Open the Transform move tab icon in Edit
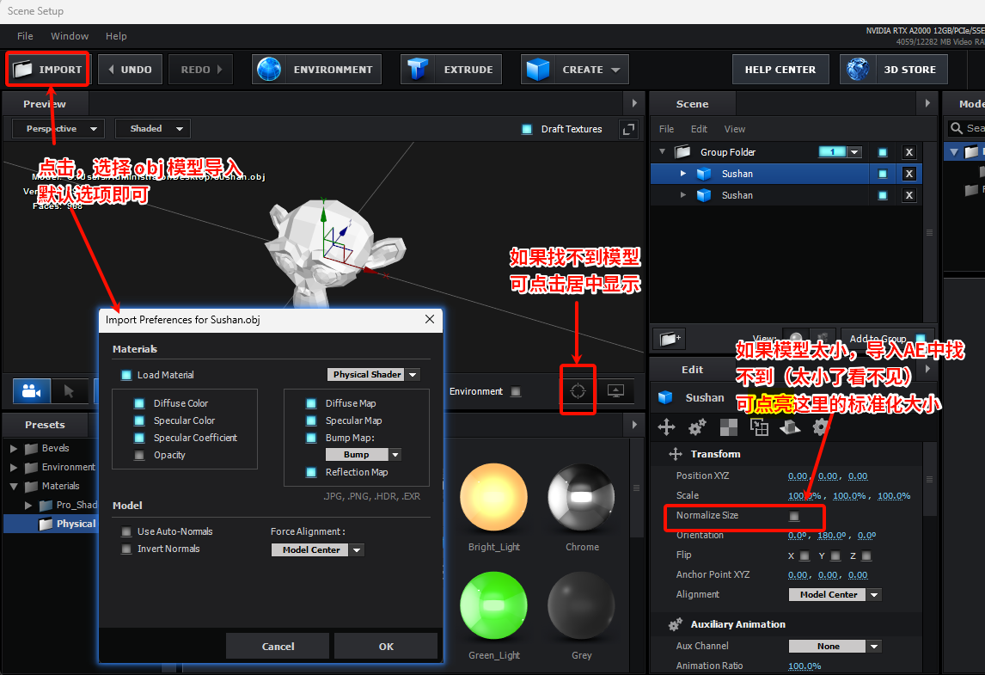Viewport: 985px width, 675px height. 666,428
